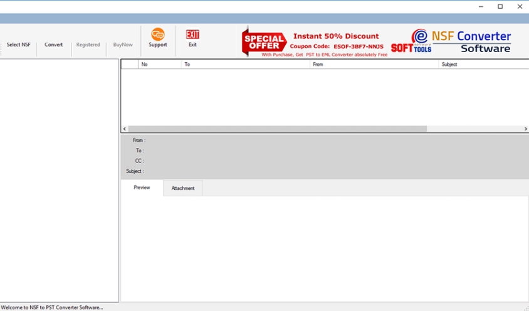This screenshot has height=311, width=529.
Task: Click the horizontal scrollbar right arrow
Action: click(526, 129)
